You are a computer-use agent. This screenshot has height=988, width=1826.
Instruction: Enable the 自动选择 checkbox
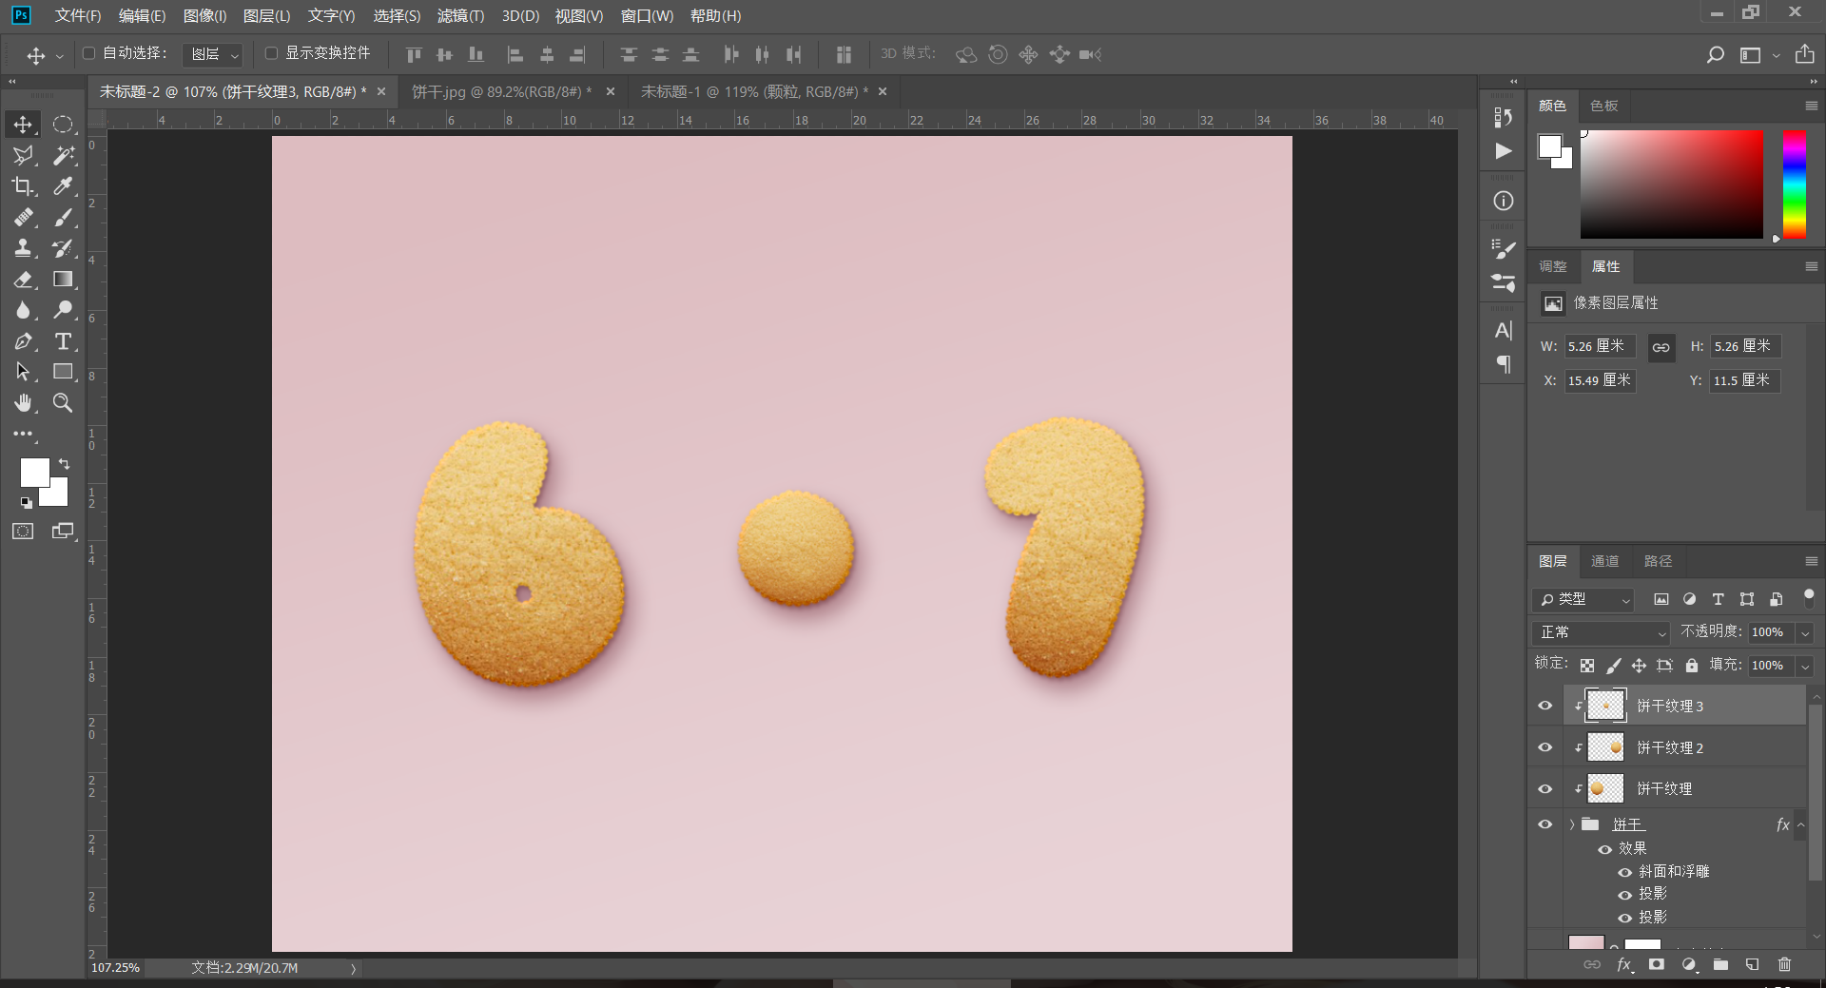pos(89,53)
